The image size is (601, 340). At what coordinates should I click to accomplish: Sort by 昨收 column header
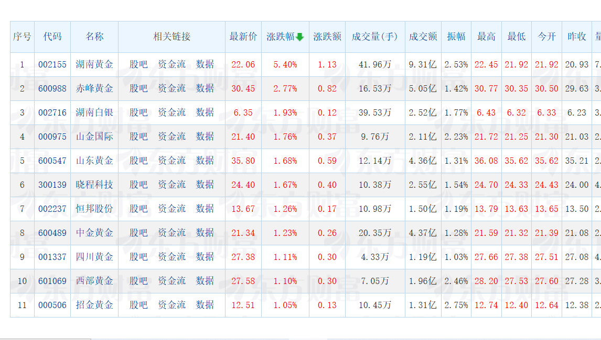point(577,37)
